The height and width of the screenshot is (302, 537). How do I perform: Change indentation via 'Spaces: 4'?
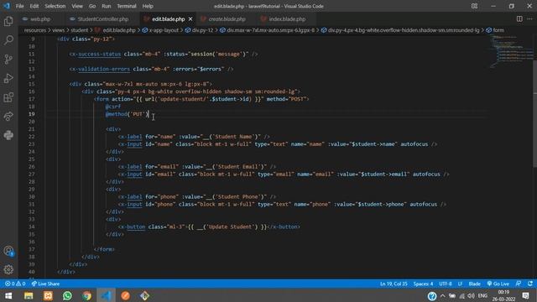[x=423, y=284]
